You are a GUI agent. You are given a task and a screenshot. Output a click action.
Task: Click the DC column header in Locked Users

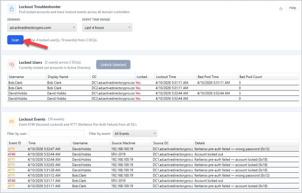[x=113, y=77]
